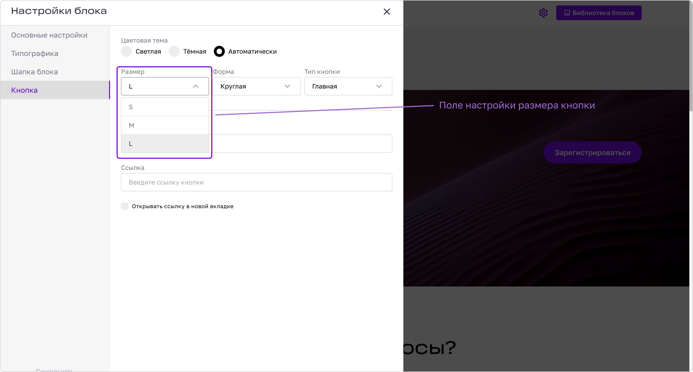This screenshot has width=693, height=372.
Task: Close the block settings dialog
Action: [x=387, y=11]
